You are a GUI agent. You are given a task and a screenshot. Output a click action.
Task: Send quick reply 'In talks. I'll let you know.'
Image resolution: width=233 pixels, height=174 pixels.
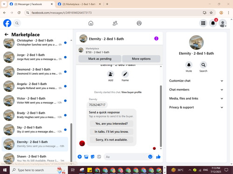[111, 132]
